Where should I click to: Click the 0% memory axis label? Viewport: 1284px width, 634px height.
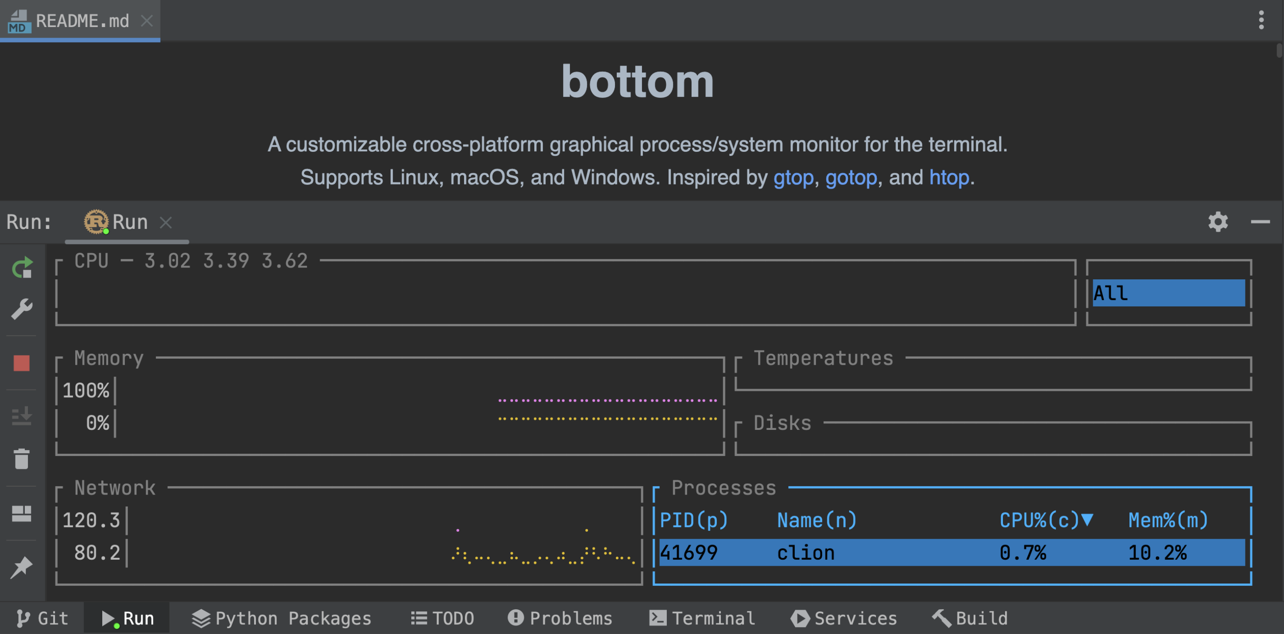click(97, 423)
